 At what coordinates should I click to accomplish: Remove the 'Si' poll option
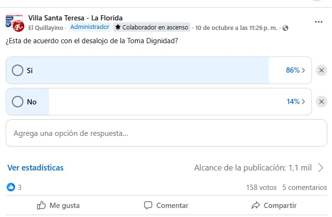322,71
